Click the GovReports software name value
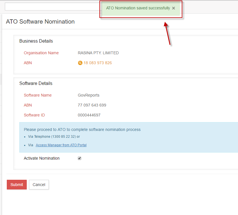 pos(89,95)
